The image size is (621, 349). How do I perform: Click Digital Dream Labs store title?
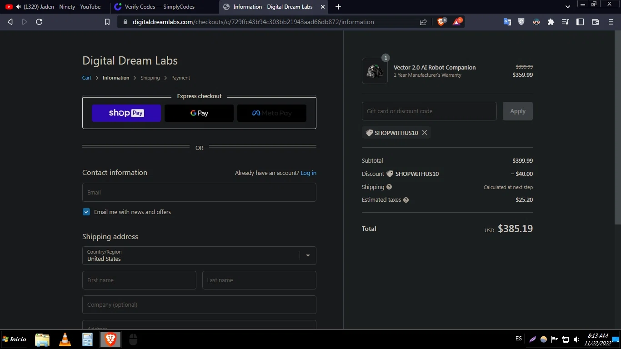tap(130, 60)
